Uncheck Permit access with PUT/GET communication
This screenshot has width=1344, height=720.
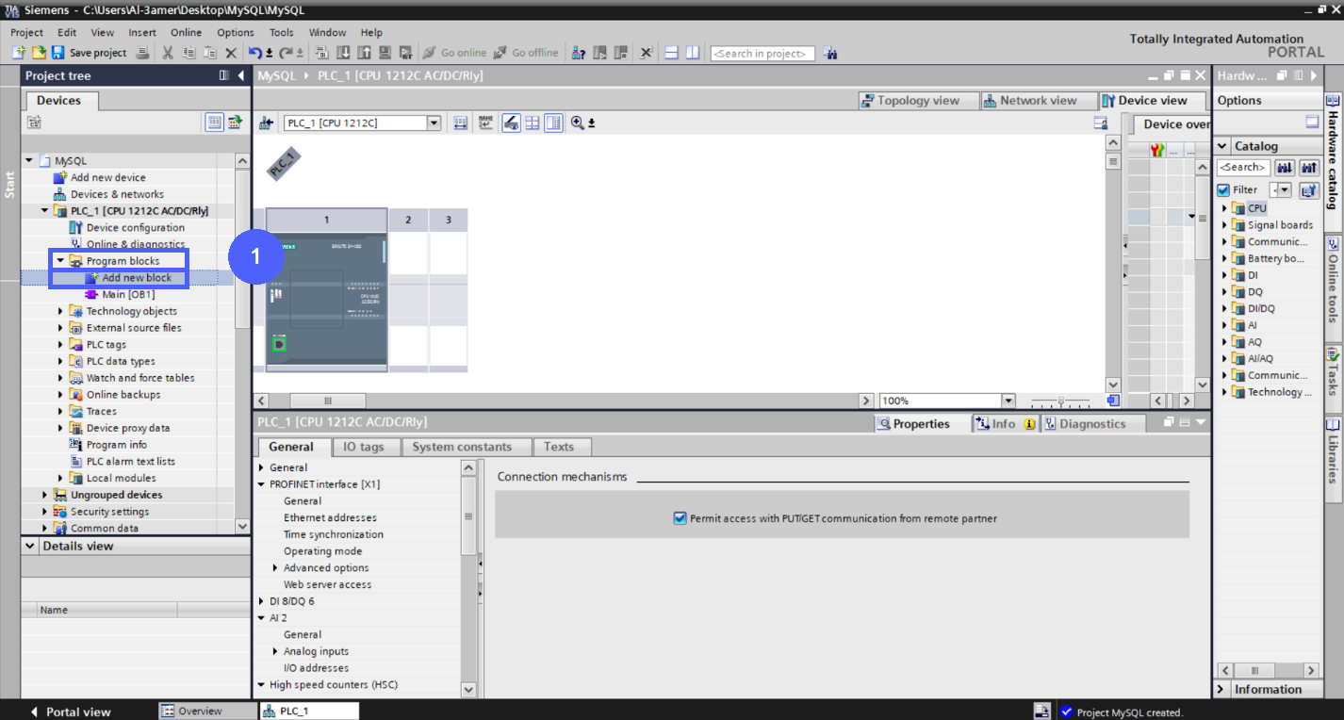tap(680, 517)
